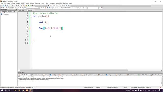Open the Edit menu
This screenshot has height=92, width=163.
coord(5,4)
